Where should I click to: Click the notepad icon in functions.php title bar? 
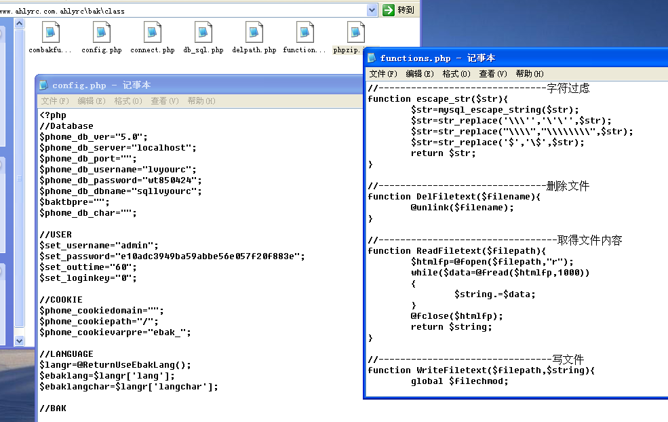(372, 58)
